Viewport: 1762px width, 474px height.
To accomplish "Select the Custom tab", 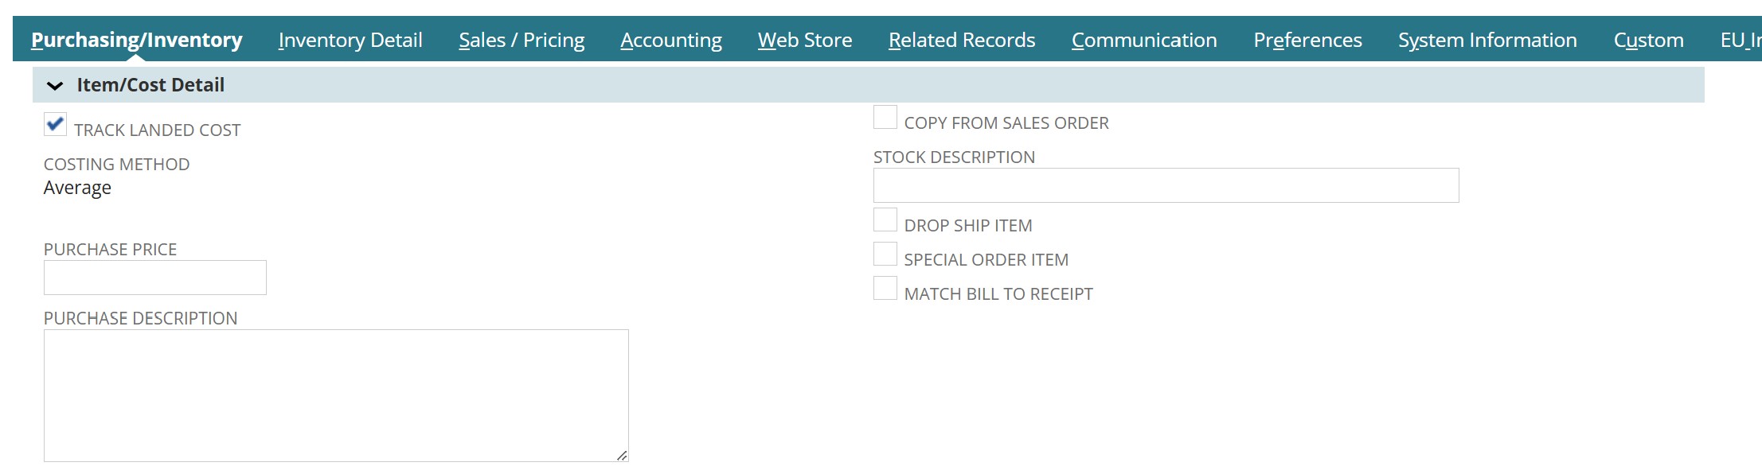I will pyautogui.click(x=1648, y=40).
